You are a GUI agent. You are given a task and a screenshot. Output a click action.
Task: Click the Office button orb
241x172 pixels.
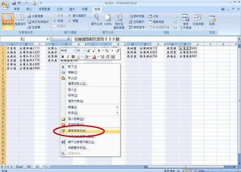point(5,5)
